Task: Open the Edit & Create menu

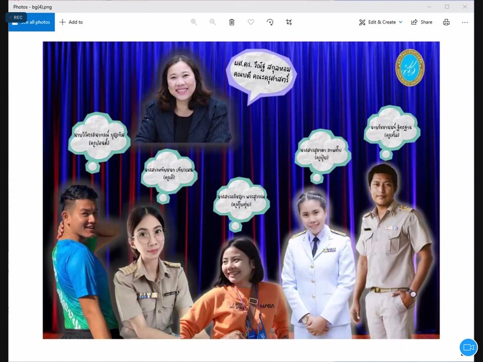Action: [x=377, y=22]
